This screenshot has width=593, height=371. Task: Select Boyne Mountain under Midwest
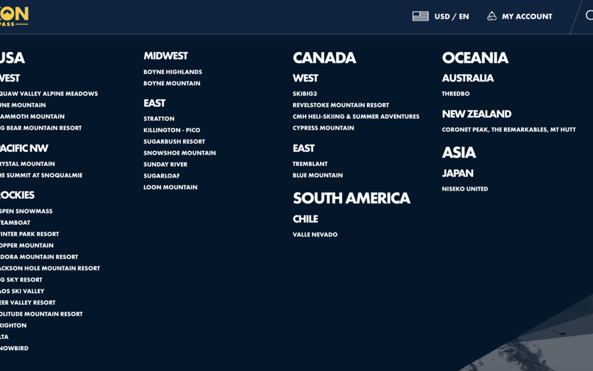pos(172,84)
